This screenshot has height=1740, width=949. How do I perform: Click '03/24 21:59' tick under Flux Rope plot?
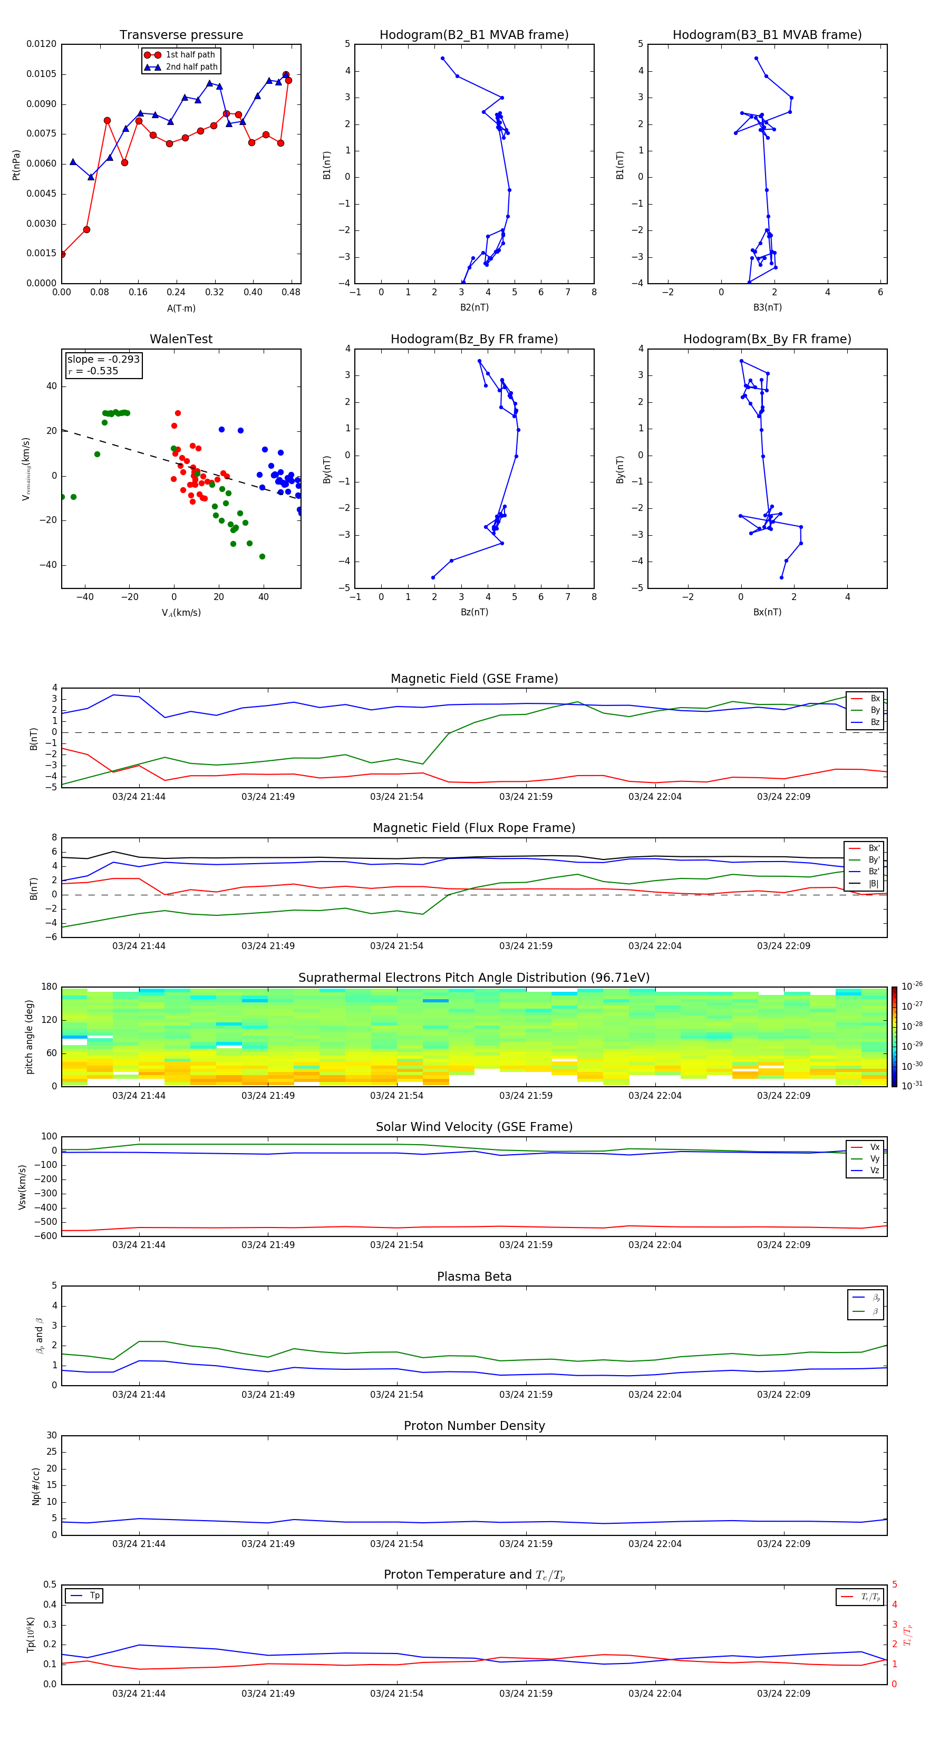[526, 946]
